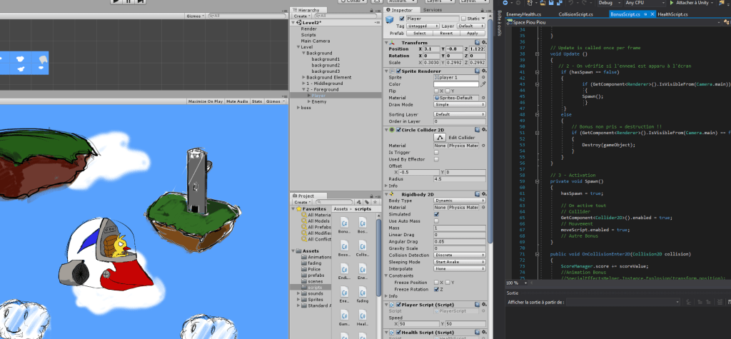
Task: Click the Player Script help book icon
Action: point(477,303)
